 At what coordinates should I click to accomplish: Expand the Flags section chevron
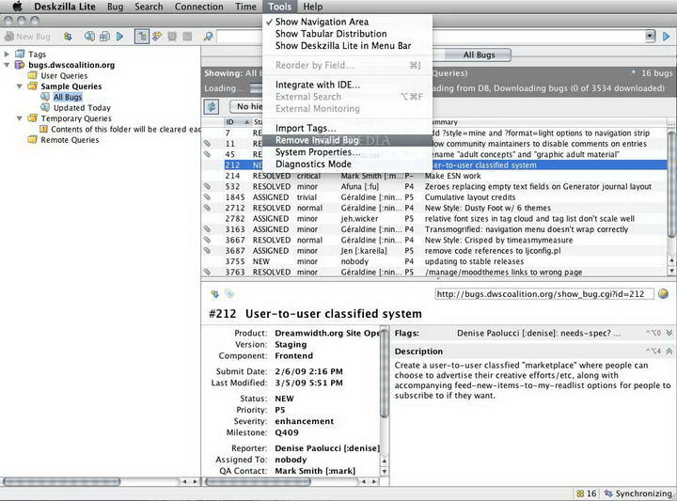[669, 333]
